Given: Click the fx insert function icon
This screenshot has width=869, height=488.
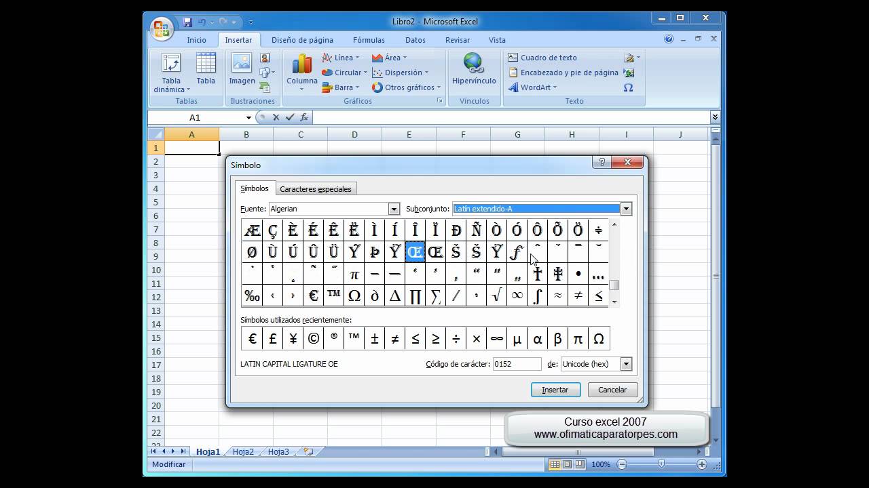Looking at the screenshot, I should (x=304, y=117).
